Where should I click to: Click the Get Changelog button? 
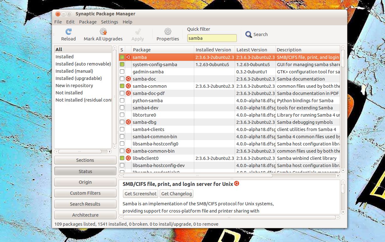pyautogui.click(x=176, y=194)
